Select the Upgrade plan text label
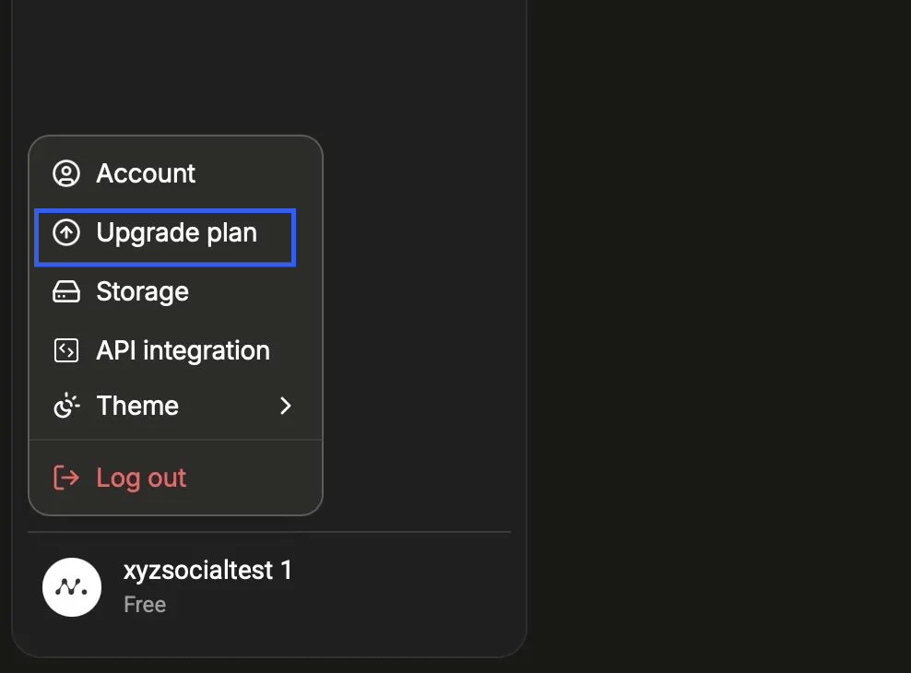 (x=176, y=233)
